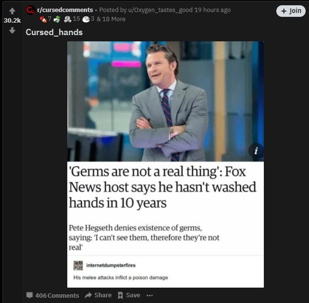The image size is (309, 303).
Task: Open the more options ellipsis menu
Action: (x=149, y=295)
